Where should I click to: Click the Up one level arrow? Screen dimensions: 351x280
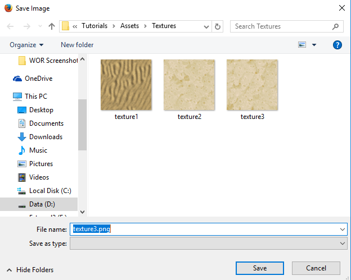(x=52, y=26)
